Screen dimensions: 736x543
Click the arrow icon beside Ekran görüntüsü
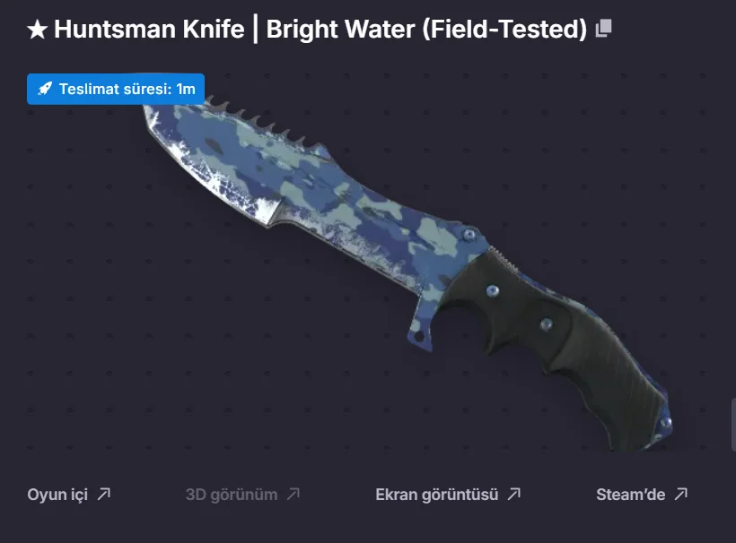pos(514,494)
